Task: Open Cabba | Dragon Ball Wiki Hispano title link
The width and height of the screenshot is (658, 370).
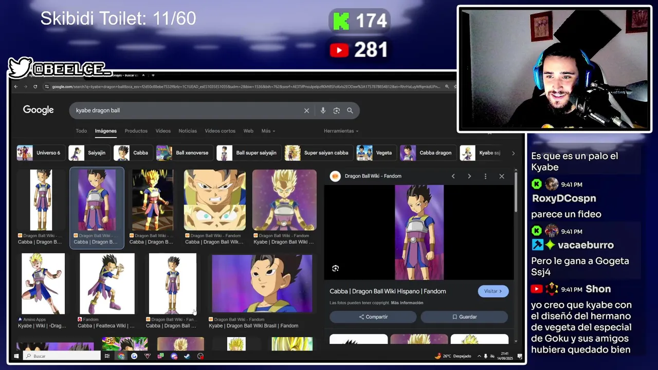Action: pyautogui.click(x=388, y=291)
